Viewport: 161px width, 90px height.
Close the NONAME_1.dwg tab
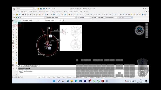click(60, 20)
